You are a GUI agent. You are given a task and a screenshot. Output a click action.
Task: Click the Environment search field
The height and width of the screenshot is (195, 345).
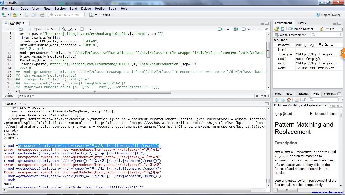click(325, 35)
